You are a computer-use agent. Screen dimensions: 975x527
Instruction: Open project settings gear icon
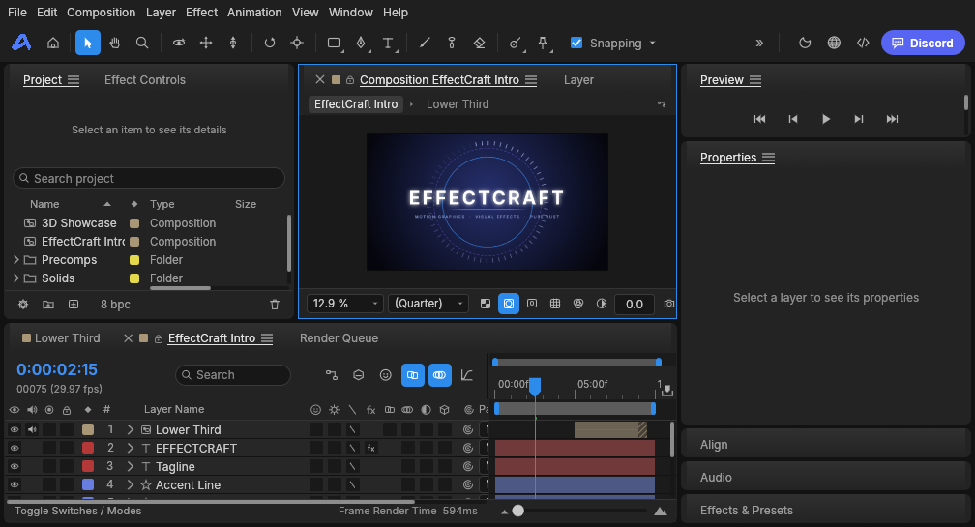coord(23,305)
